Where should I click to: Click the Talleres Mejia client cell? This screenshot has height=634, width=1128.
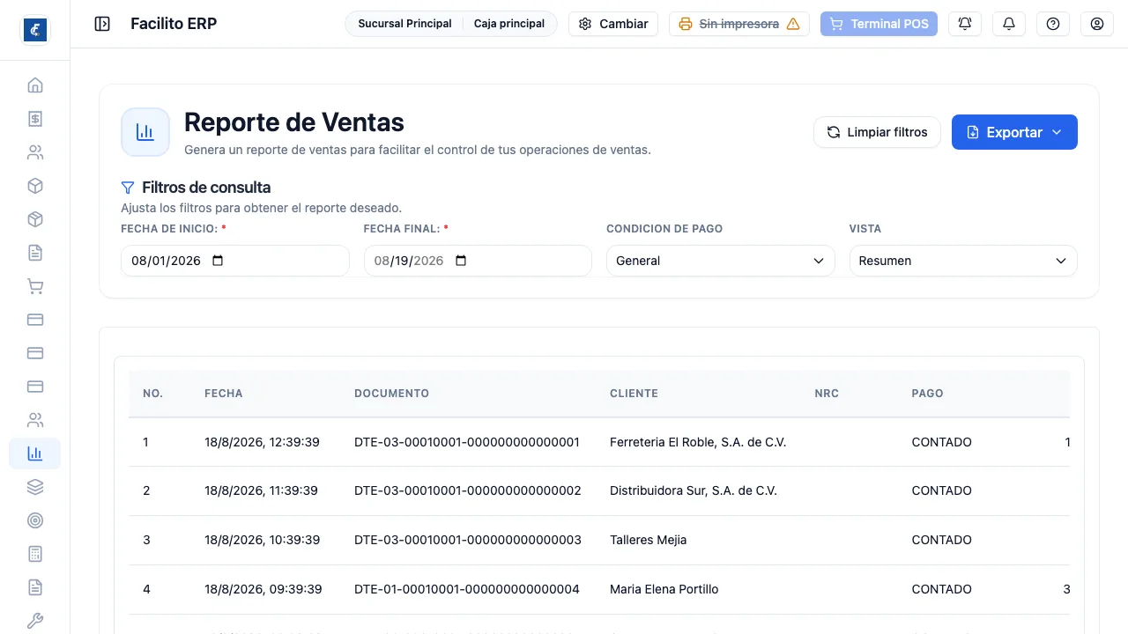click(x=648, y=540)
